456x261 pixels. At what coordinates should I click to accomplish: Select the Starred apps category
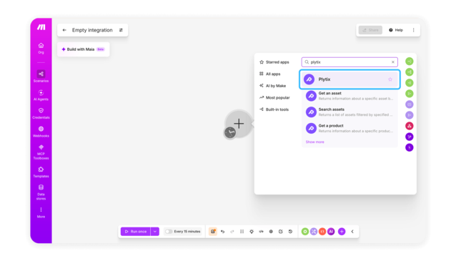coord(274,62)
